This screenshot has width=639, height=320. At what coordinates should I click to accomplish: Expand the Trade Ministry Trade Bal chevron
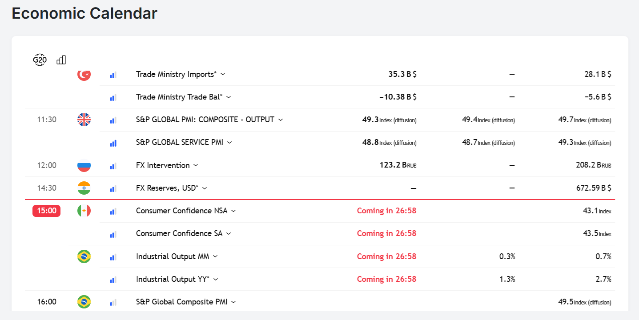[229, 97]
